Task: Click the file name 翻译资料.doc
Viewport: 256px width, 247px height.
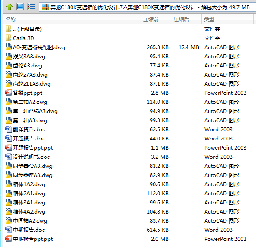Action: (x=29, y=130)
